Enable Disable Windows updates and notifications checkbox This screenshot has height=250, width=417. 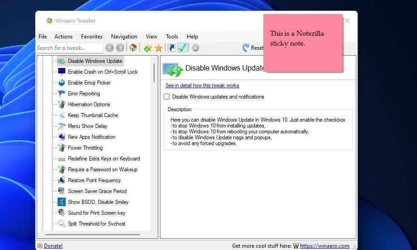pyautogui.click(x=167, y=96)
